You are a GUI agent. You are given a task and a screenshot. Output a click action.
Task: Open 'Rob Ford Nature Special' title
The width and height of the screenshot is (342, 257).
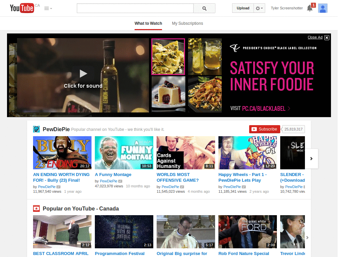click(243, 254)
